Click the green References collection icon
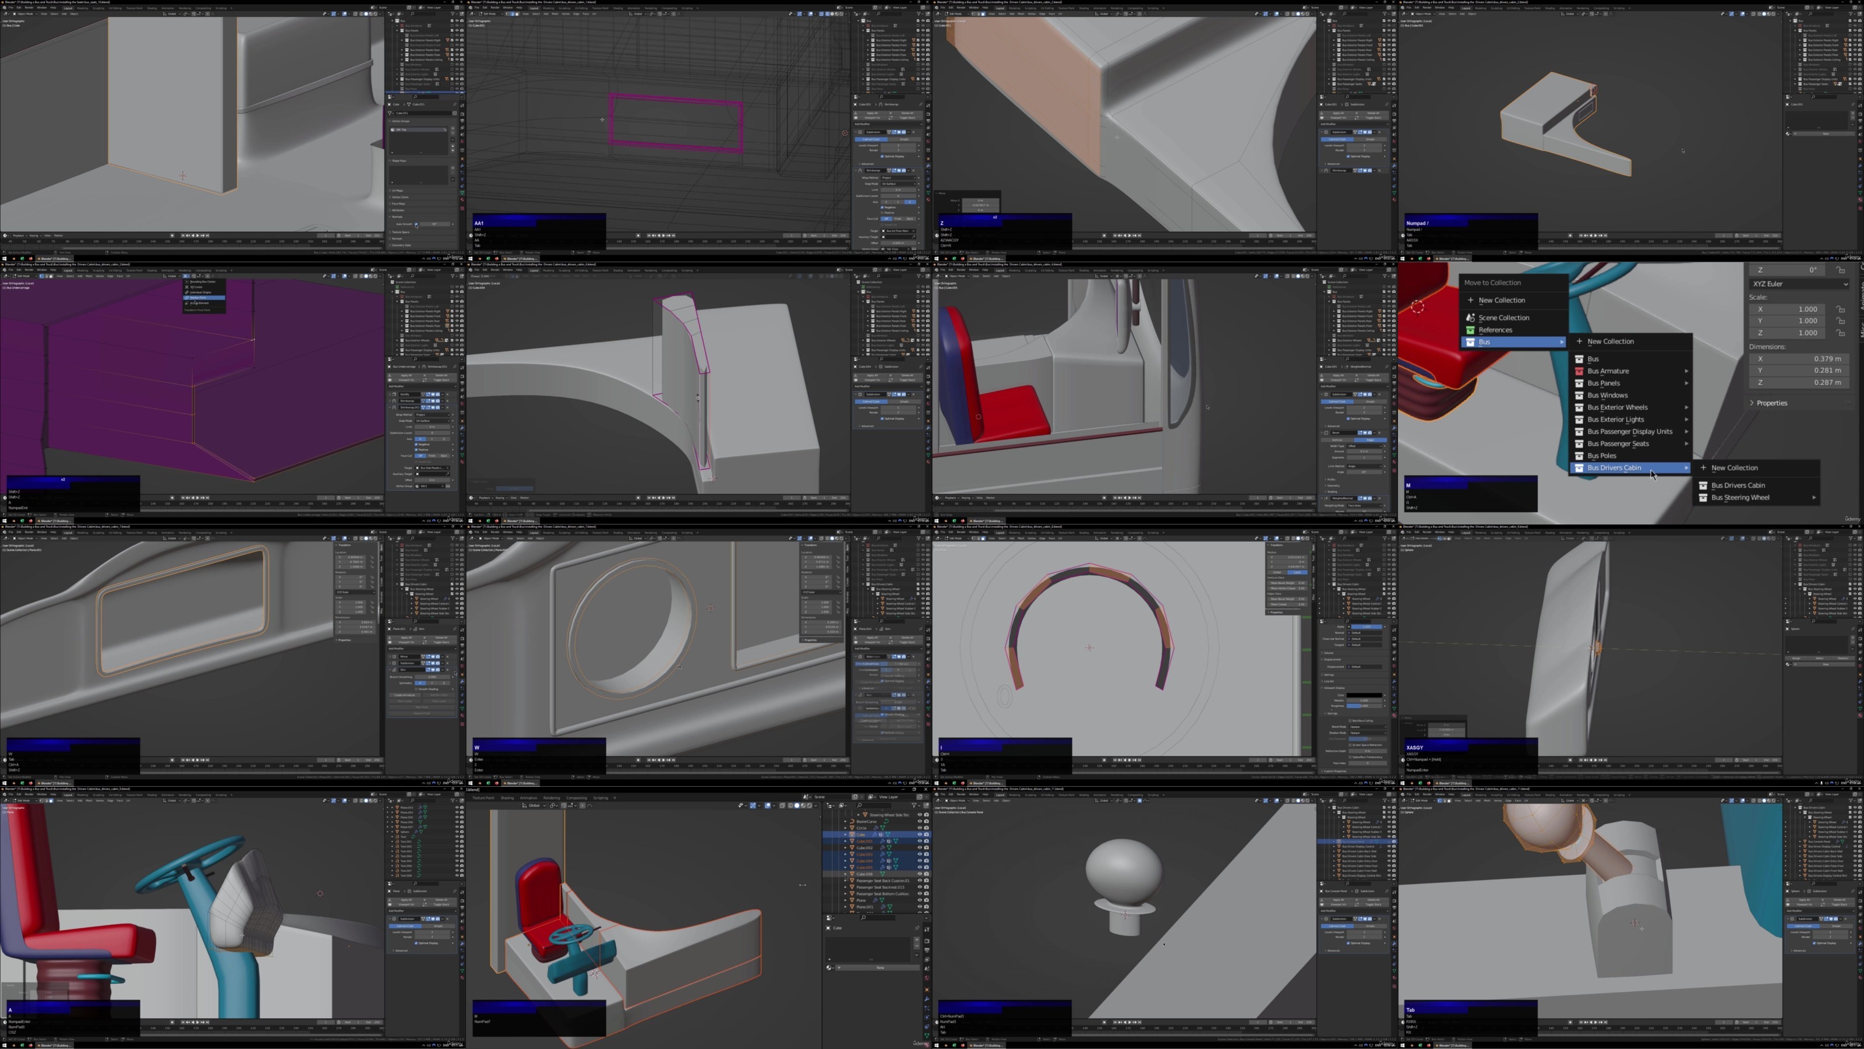1864x1049 pixels. pyautogui.click(x=1470, y=330)
